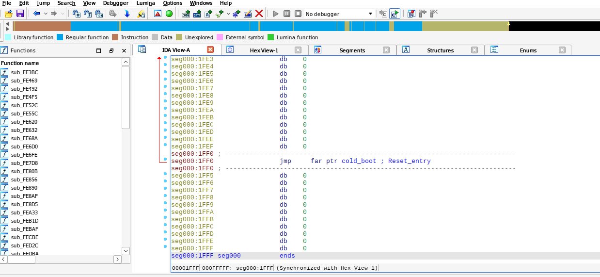Select sub_FE4F5 in the Functions list
600x277 pixels.
tap(24, 97)
